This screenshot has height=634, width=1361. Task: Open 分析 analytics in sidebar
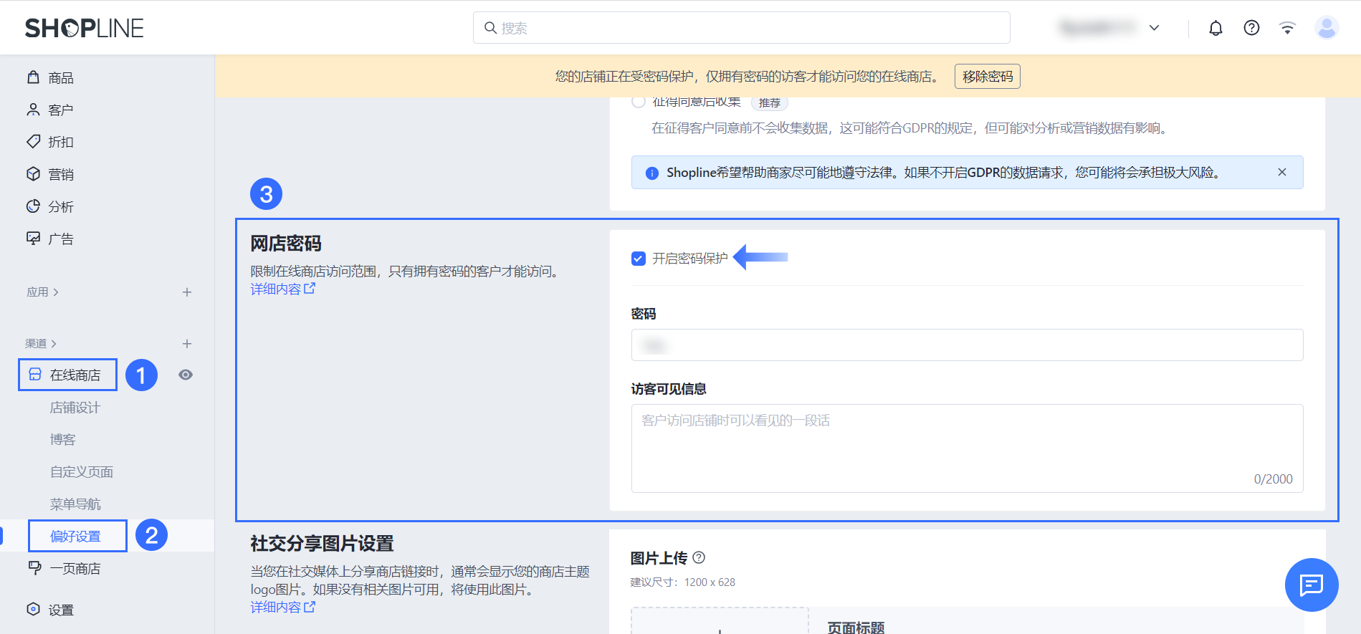pos(61,206)
